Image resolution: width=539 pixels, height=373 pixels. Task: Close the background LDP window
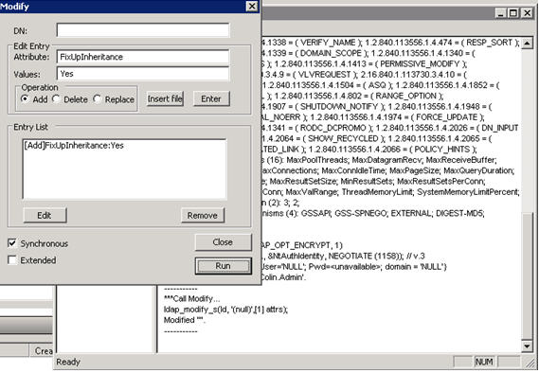pos(527,13)
